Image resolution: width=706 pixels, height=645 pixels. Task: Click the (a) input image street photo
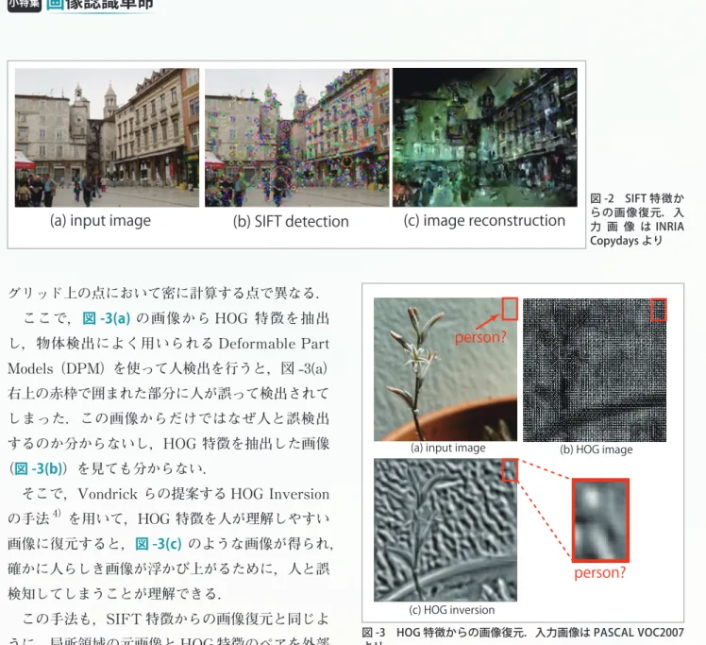point(107,138)
